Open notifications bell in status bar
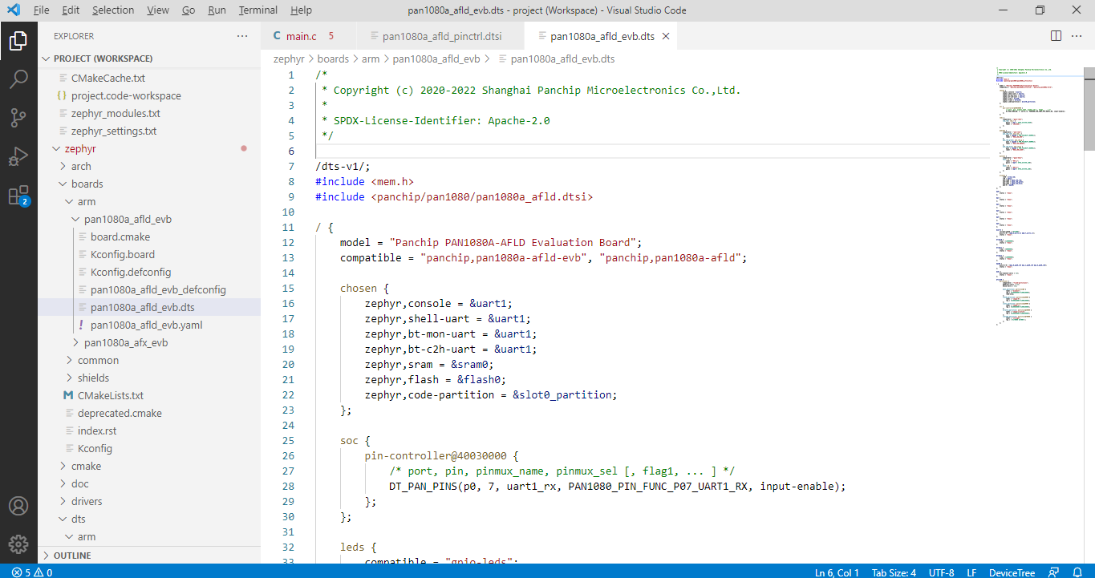This screenshot has width=1095, height=578. coord(1077,572)
